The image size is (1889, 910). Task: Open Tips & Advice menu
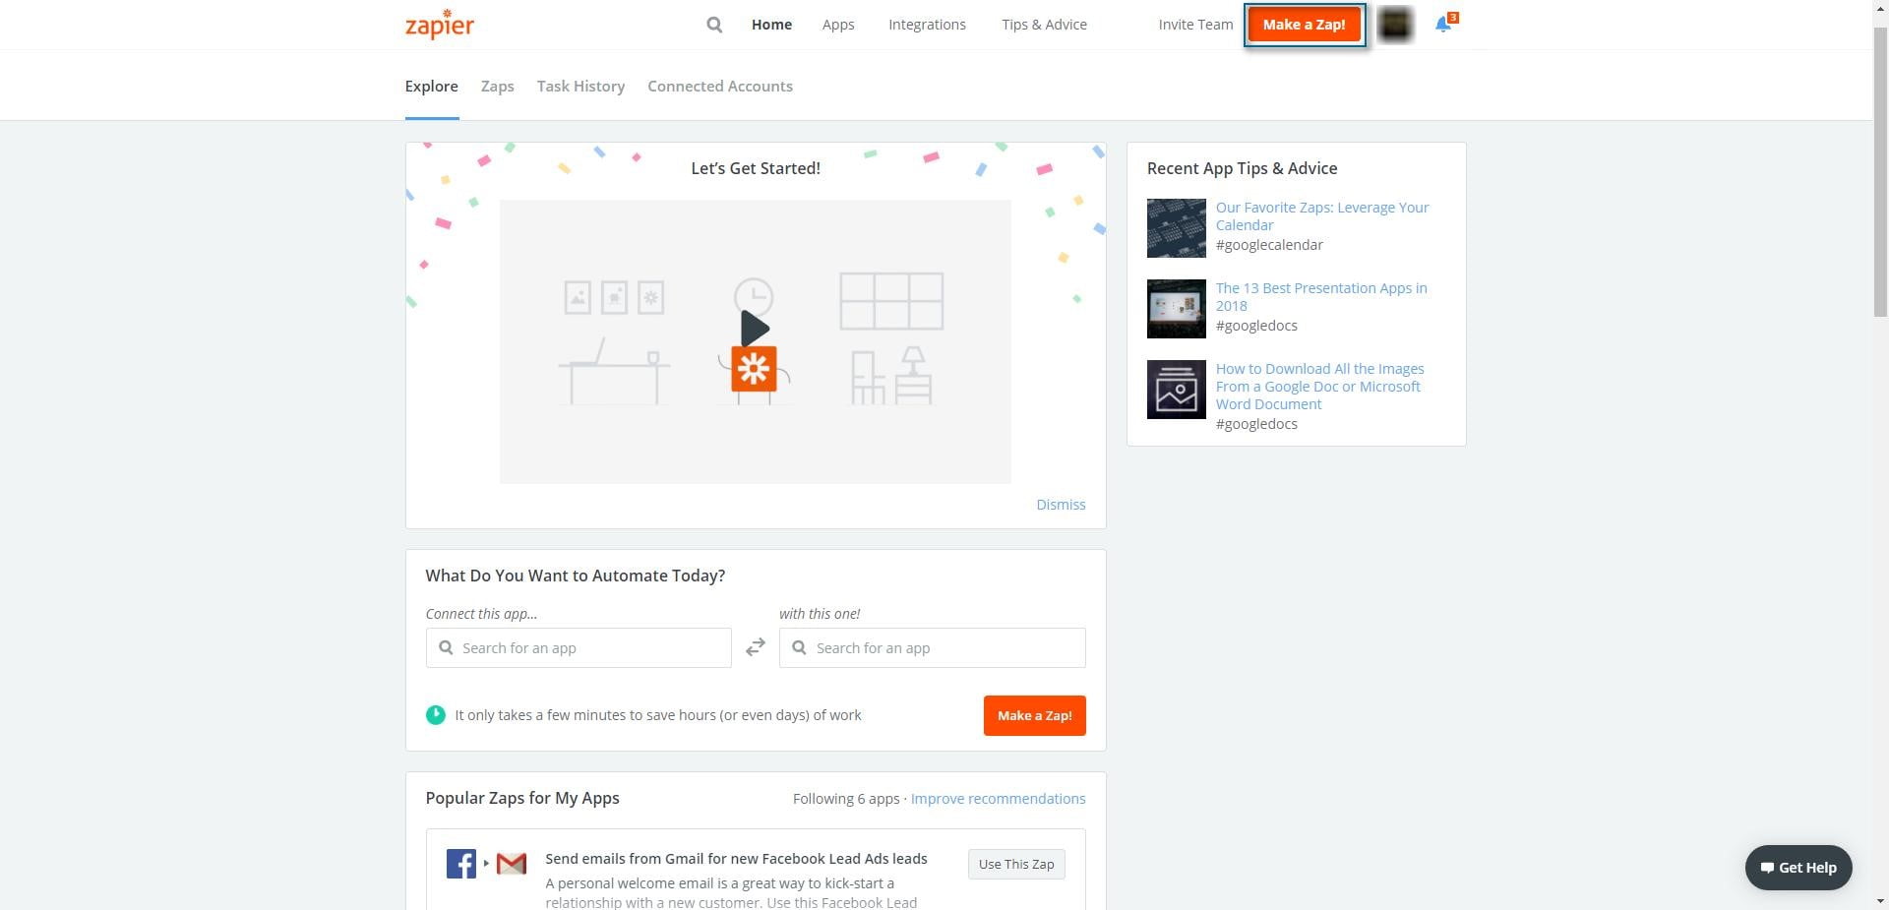[1044, 25]
